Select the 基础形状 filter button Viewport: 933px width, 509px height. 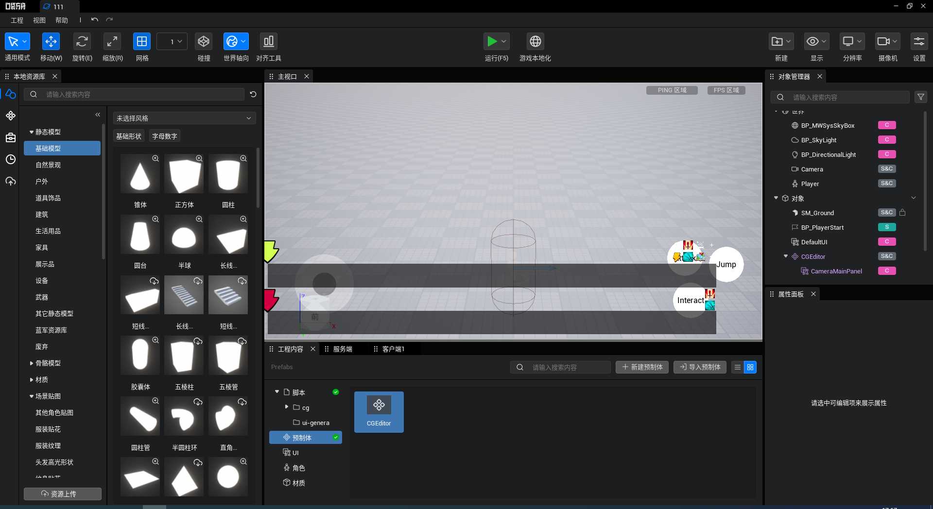pyautogui.click(x=129, y=136)
